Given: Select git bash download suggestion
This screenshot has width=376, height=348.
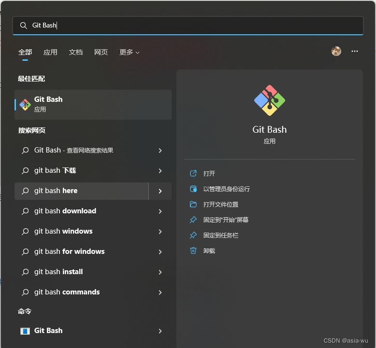Looking at the screenshot, I should [82, 211].
